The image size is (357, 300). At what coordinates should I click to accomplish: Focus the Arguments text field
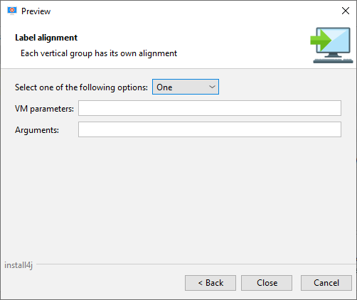click(210, 129)
